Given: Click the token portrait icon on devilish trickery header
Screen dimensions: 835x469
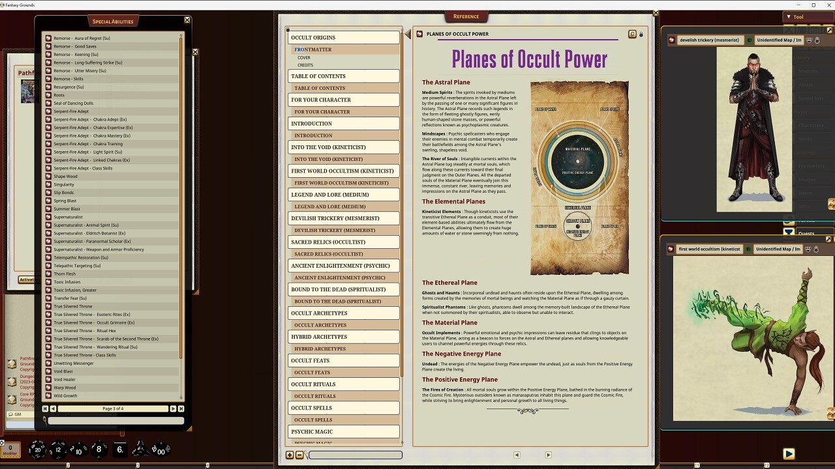Looking at the screenshot, I should pos(671,40).
